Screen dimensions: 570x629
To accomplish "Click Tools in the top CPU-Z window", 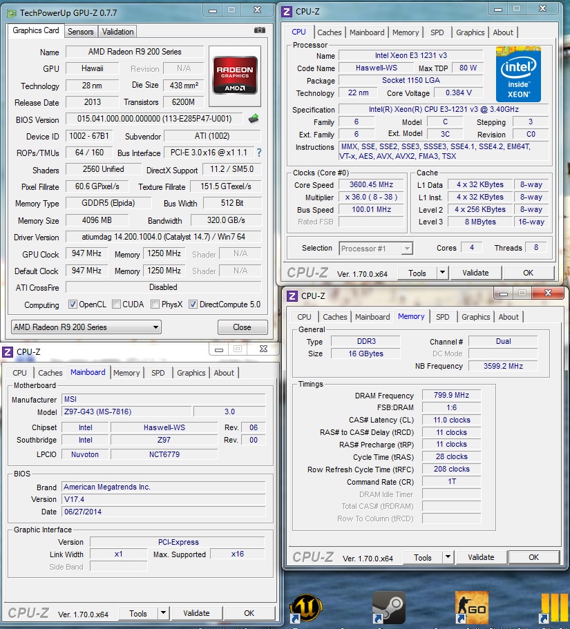I will point(417,273).
